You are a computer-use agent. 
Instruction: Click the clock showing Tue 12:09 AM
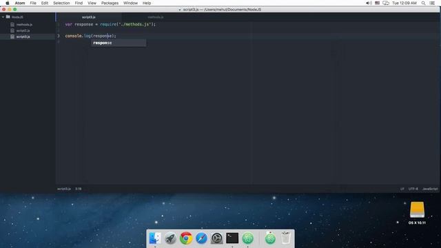404,3
